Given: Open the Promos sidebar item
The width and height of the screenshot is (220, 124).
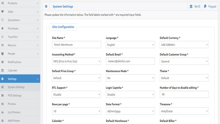Looking at the screenshot, I should tap(12, 104).
